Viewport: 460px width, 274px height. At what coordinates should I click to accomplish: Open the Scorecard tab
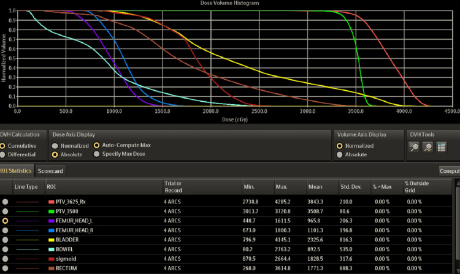tap(50, 171)
